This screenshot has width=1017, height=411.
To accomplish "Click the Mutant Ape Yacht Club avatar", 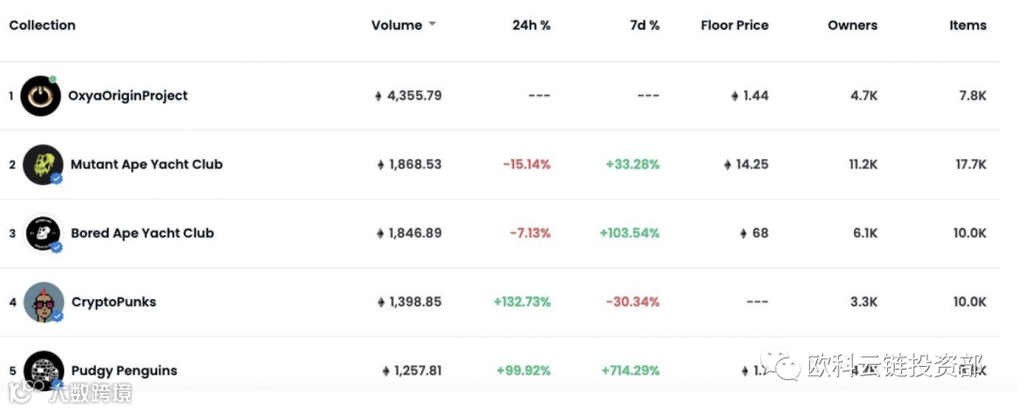I will [x=42, y=165].
